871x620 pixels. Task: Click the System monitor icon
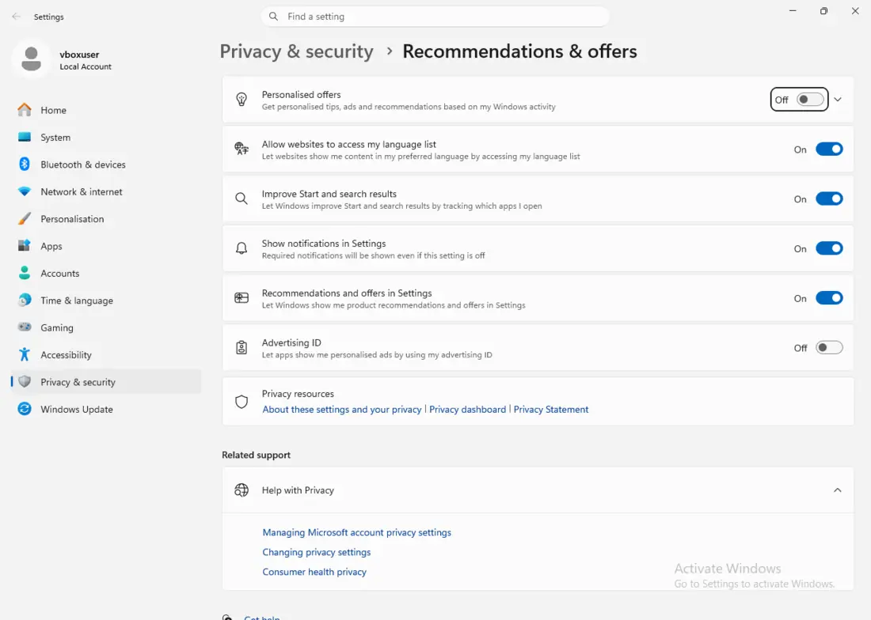(x=25, y=137)
